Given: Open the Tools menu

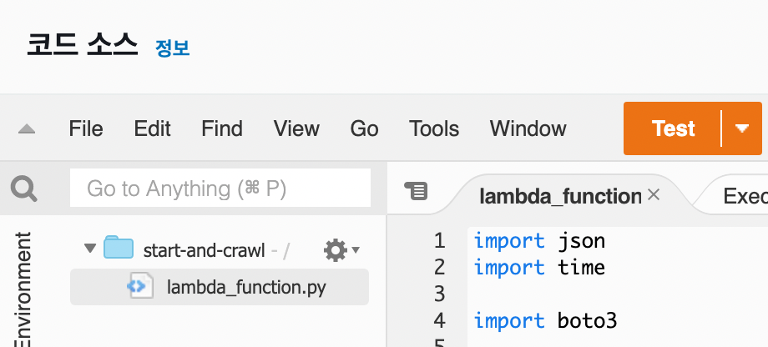Looking at the screenshot, I should click(434, 129).
